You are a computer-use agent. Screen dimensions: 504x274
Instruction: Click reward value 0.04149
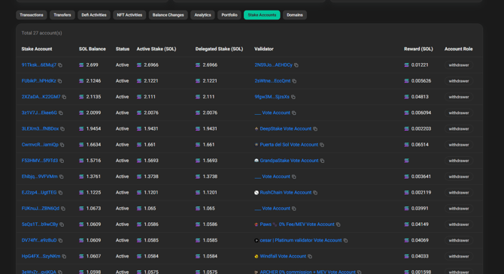pos(420,224)
